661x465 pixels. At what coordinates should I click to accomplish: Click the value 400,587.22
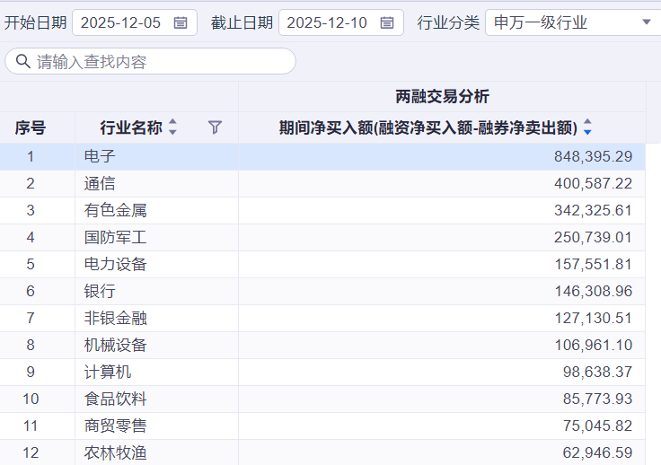[593, 184]
